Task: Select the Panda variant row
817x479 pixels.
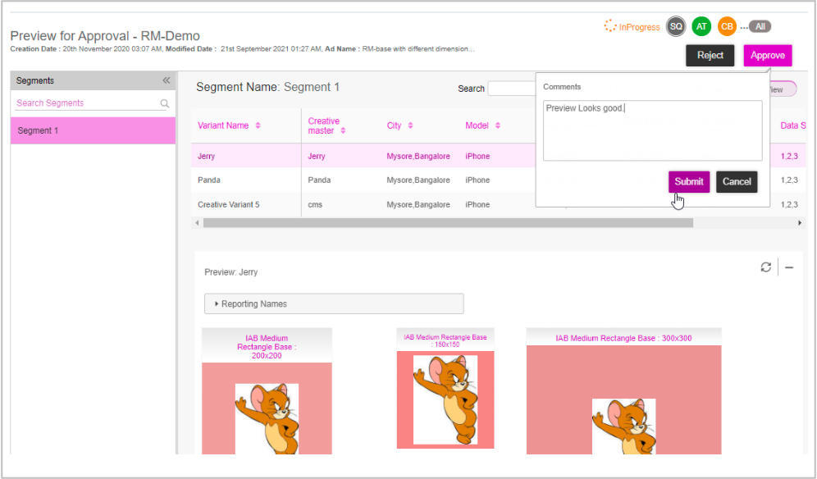Action: pyautogui.click(x=363, y=180)
